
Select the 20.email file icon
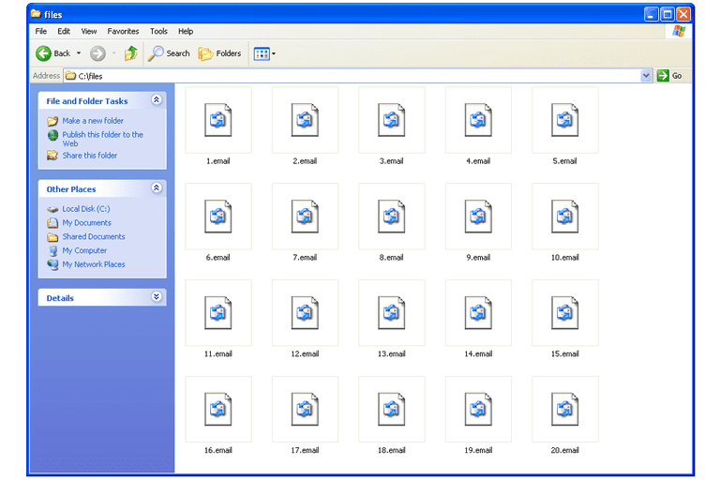point(564,410)
